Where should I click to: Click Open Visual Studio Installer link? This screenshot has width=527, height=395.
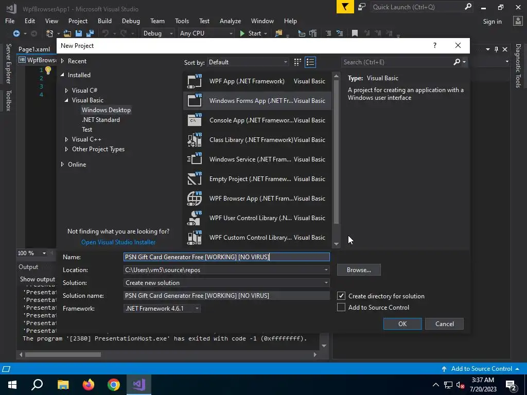(x=118, y=242)
